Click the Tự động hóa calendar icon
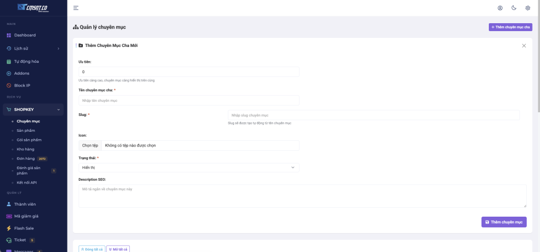 [x=8, y=61]
